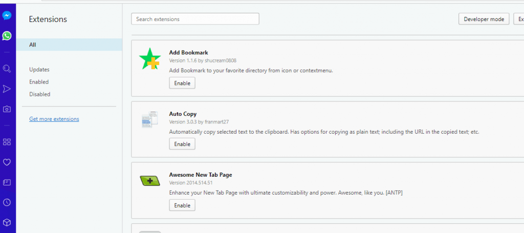Open Personal News icon in sidebar

tap(7, 182)
